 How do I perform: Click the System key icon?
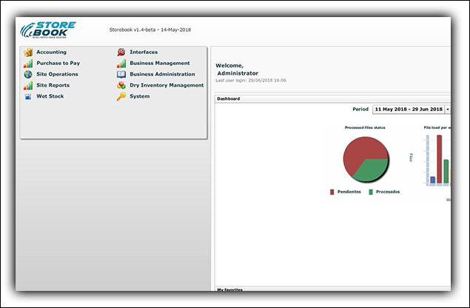point(121,96)
